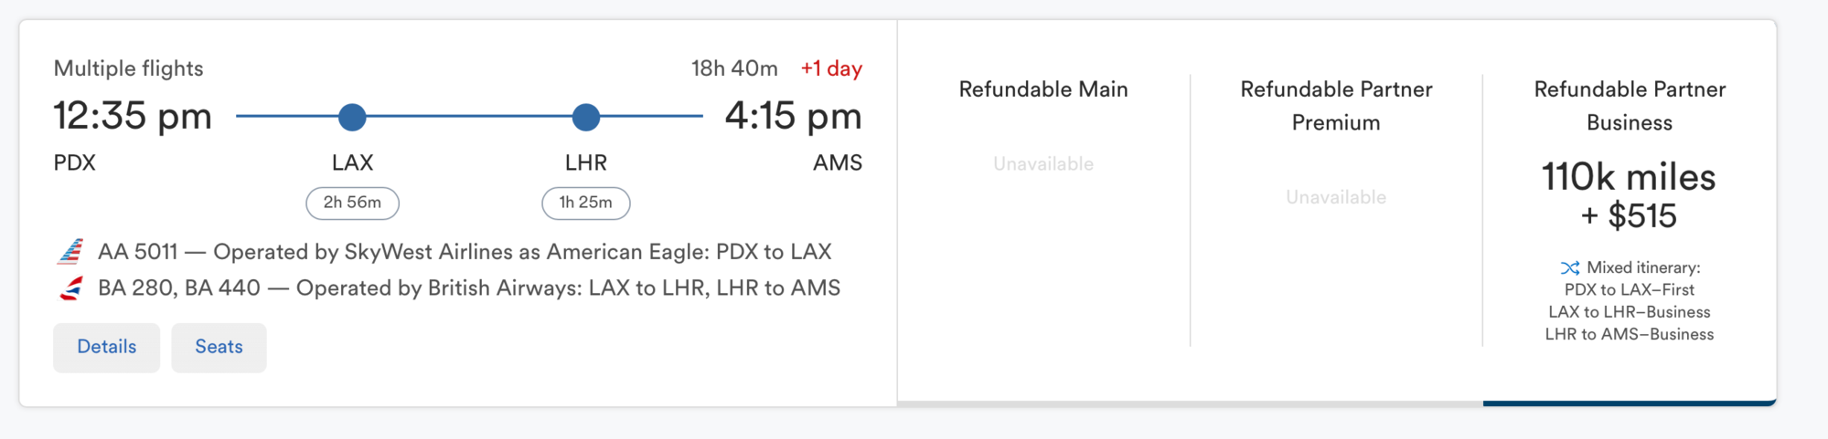Click Unavailable under Refundable Main
This screenshot has height=439, width=1828.
tap(1042, 164)
